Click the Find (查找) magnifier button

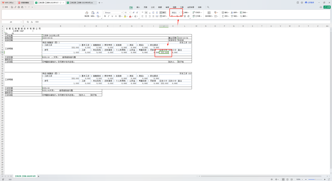click(x=244, y=16)
